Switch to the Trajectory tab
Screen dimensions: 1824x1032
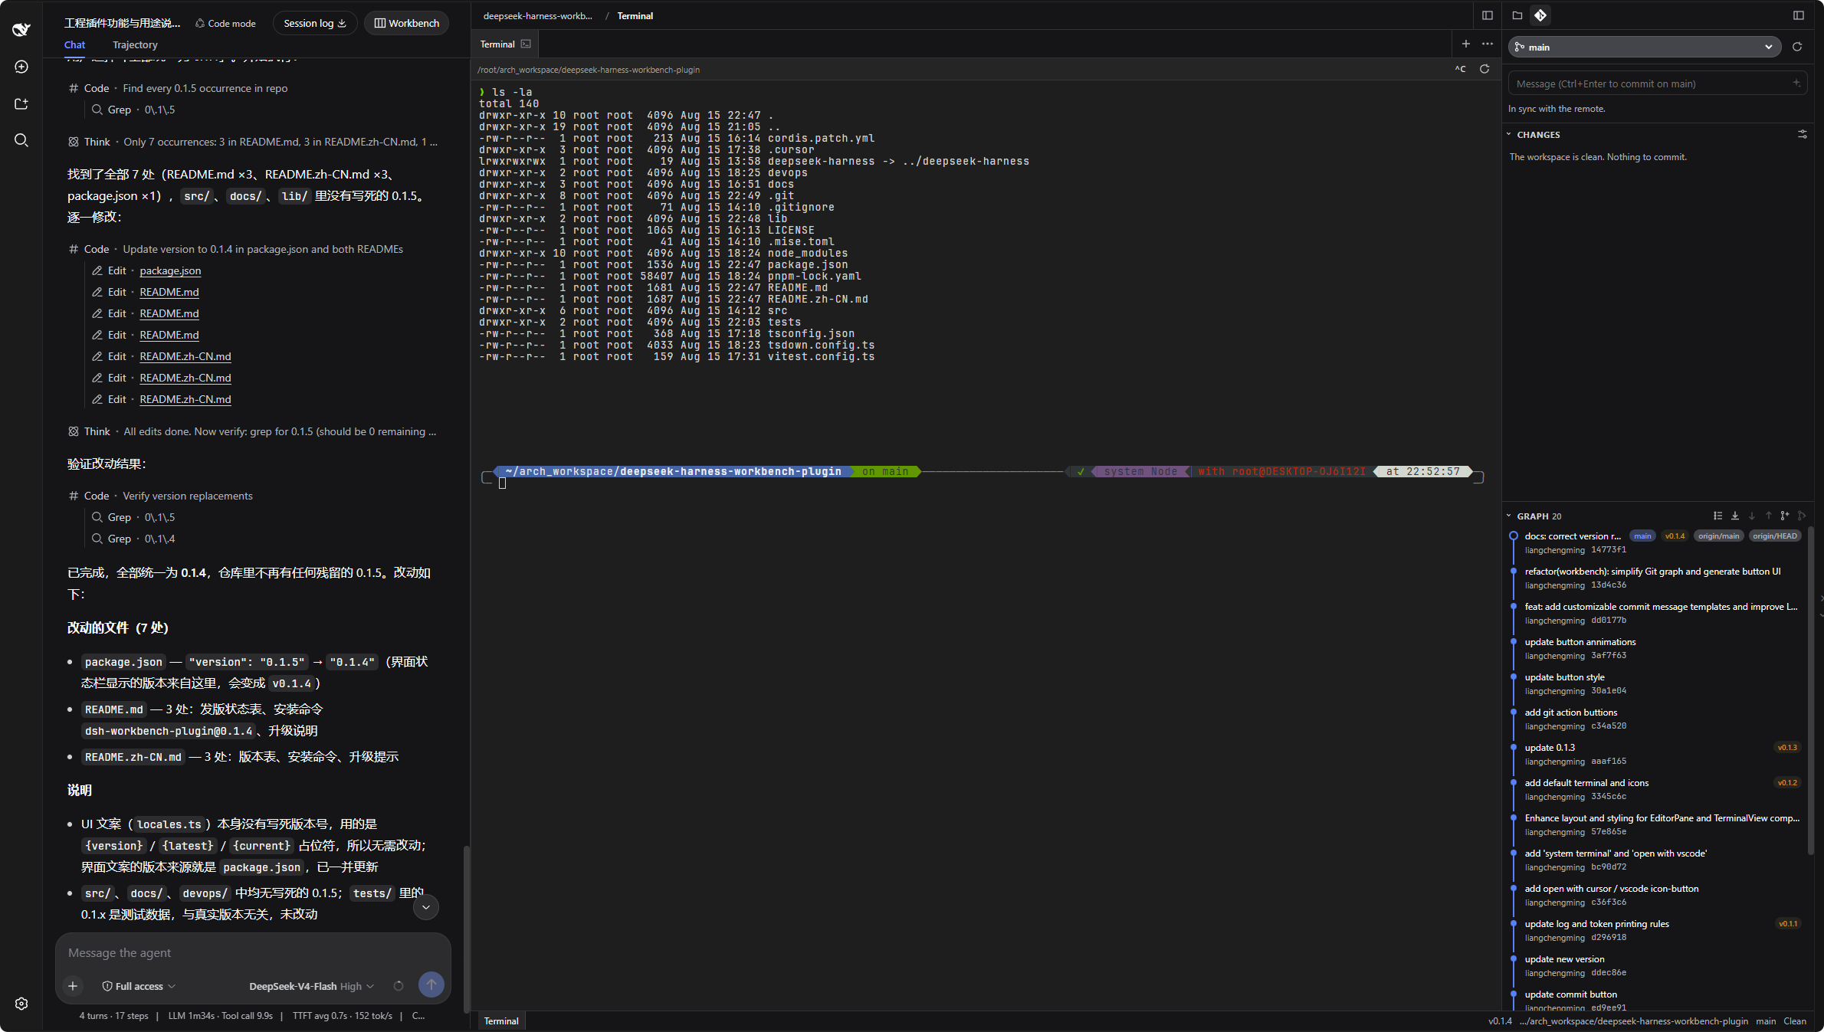(135, 44)
